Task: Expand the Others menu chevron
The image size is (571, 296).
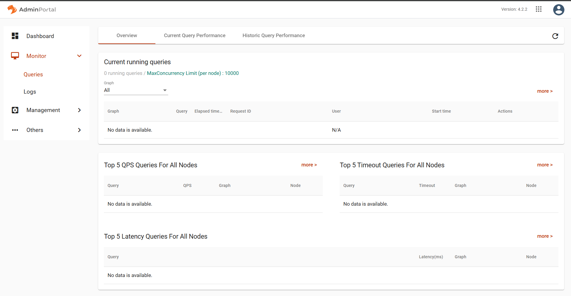Action: [x=79, y=130]
